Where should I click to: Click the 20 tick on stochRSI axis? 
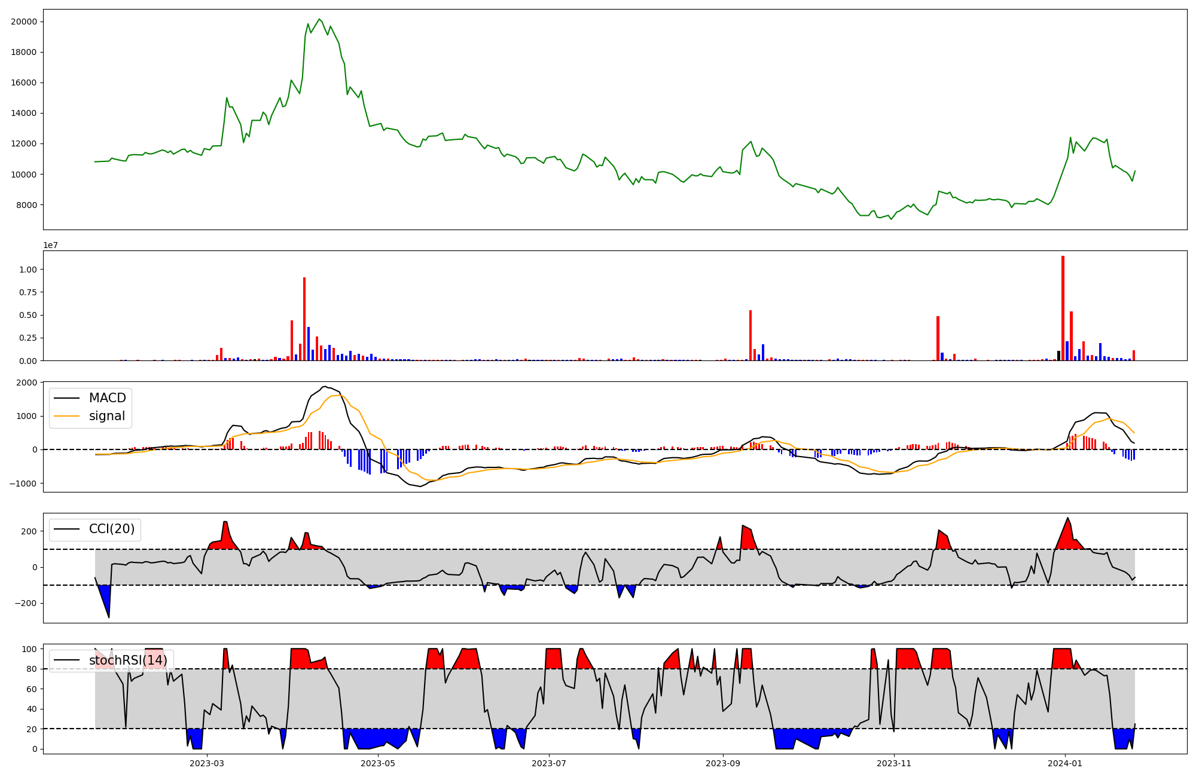pyautogui.click(x=32, y=729)
